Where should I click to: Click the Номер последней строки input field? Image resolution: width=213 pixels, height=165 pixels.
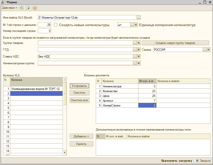point(45,31)
